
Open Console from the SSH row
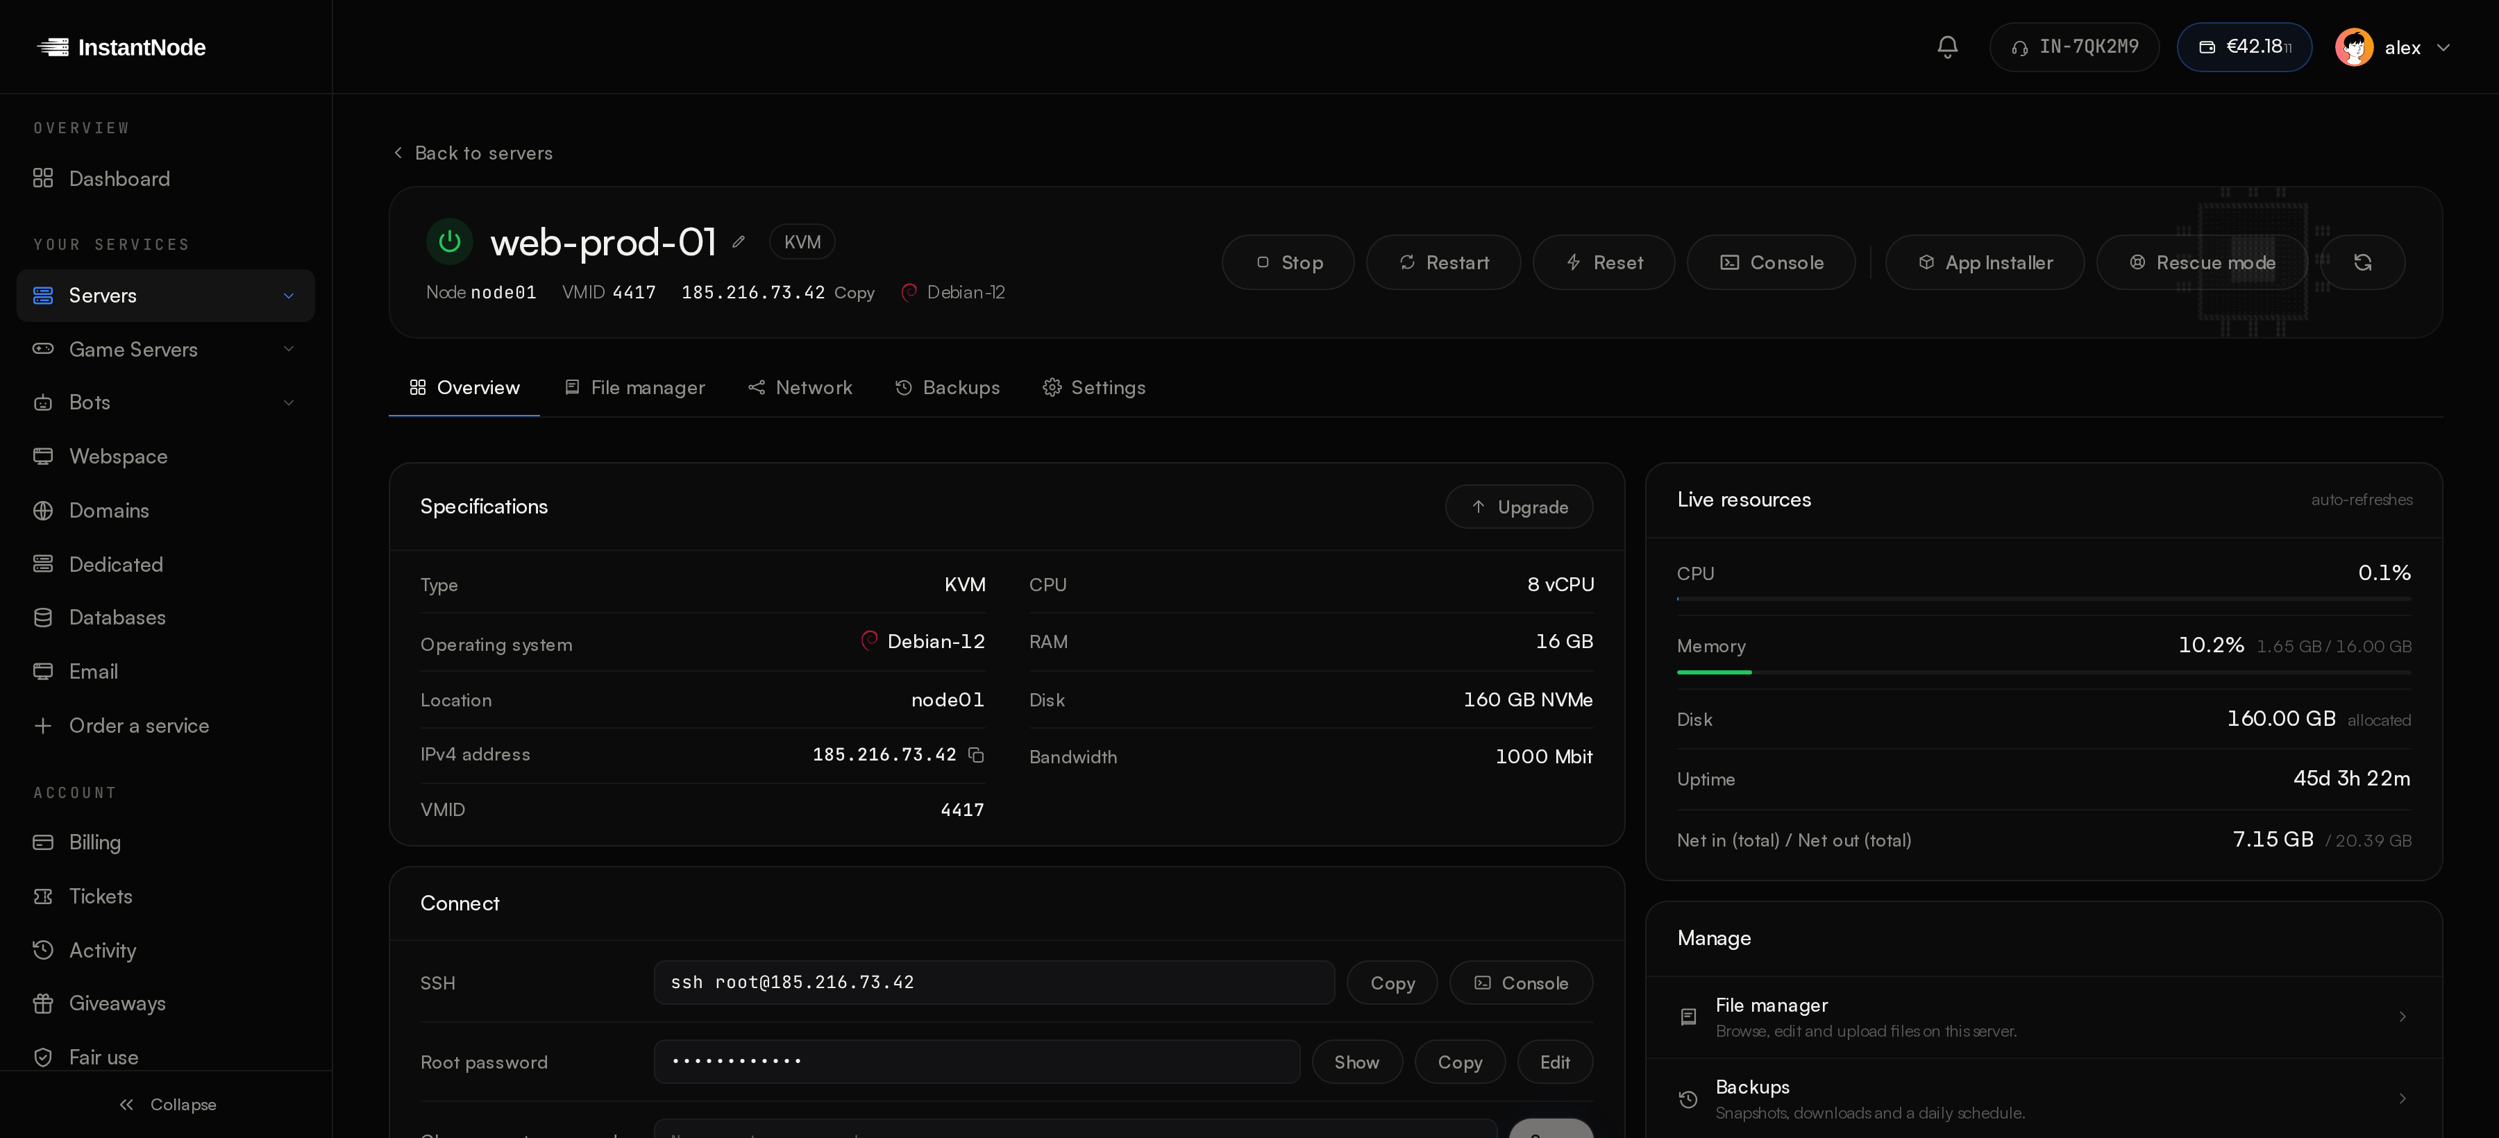(x=1520, y=983)
